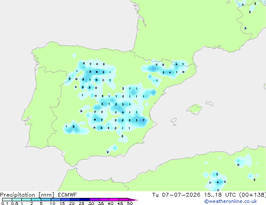Pick the 30–35 mm purple legend swatch
The image size is (266, 205).
point(94,200)
